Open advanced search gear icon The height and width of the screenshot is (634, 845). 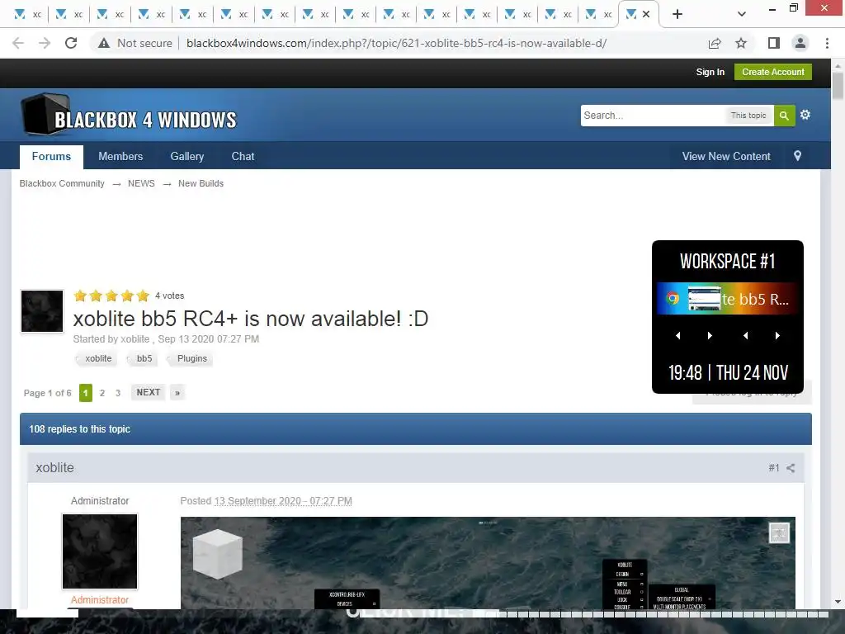click(x=805, y=115)
